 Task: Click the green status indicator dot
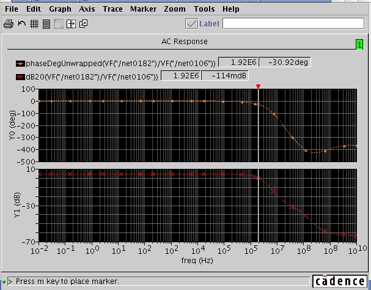pyautogui.click(x=4, y=281)
